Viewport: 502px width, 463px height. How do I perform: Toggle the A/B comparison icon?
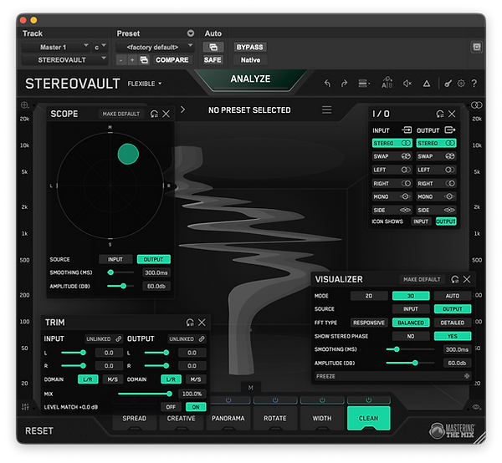point(387,83)
